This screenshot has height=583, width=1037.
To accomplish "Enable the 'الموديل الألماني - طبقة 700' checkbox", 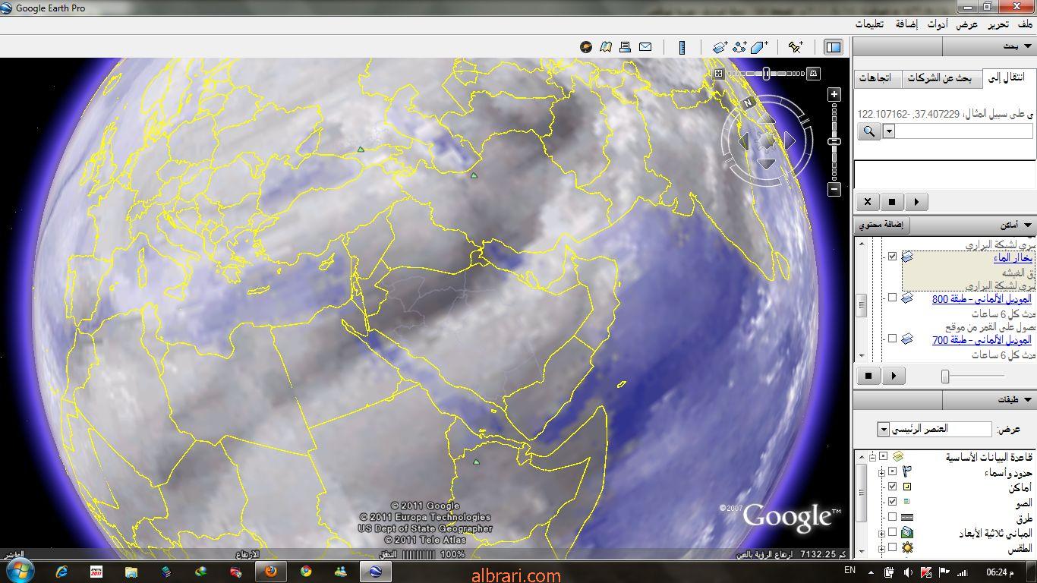I will (893, 339).
